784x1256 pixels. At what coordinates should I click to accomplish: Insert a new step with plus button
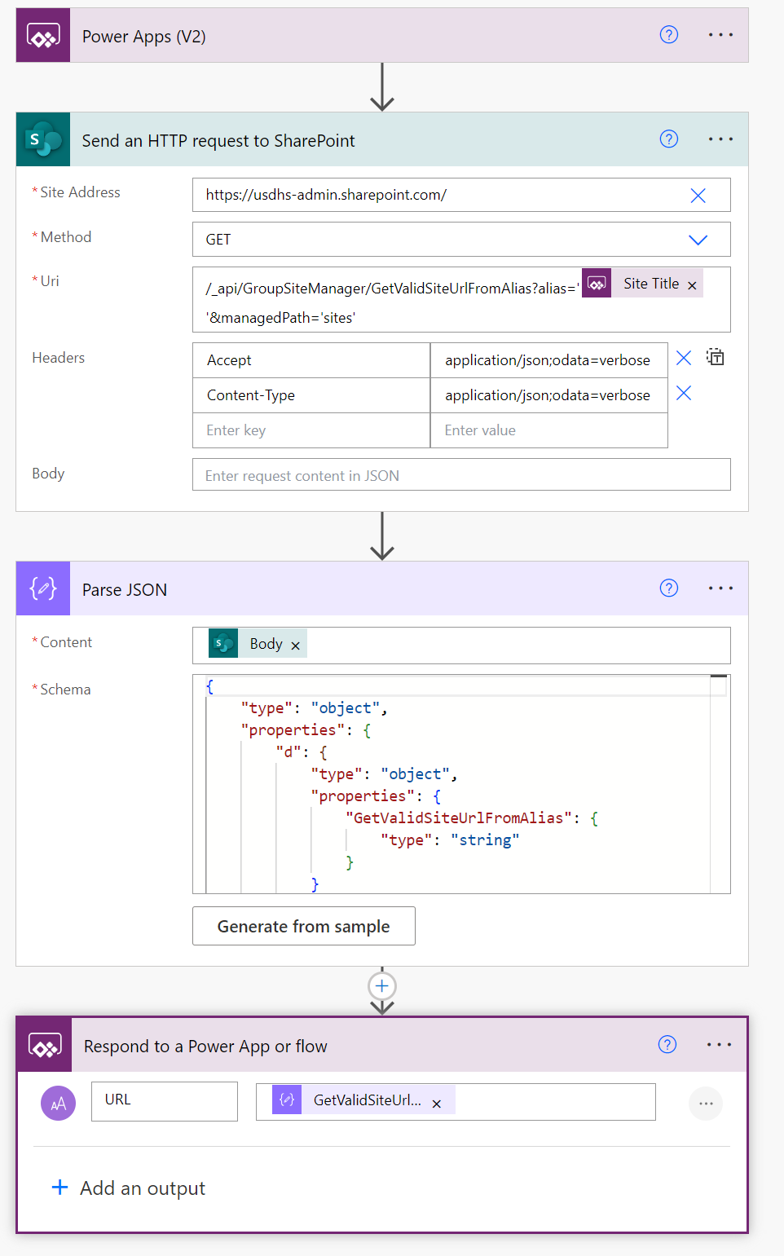[382, 986]
